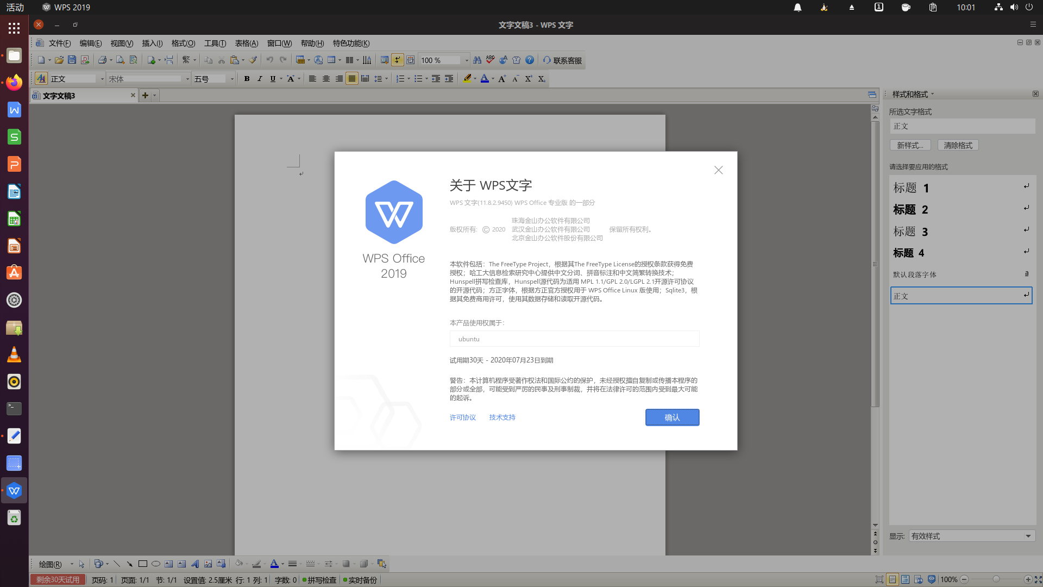Image resolution: width=1043 pixels, height=587 pixels.
Task: Toggle the highlighted show paragraph marks button
Action: pyautogui.click(x=398, y=60)
